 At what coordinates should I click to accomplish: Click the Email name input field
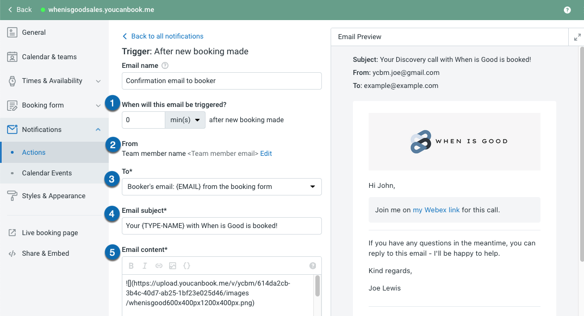(x=221, y=80)
